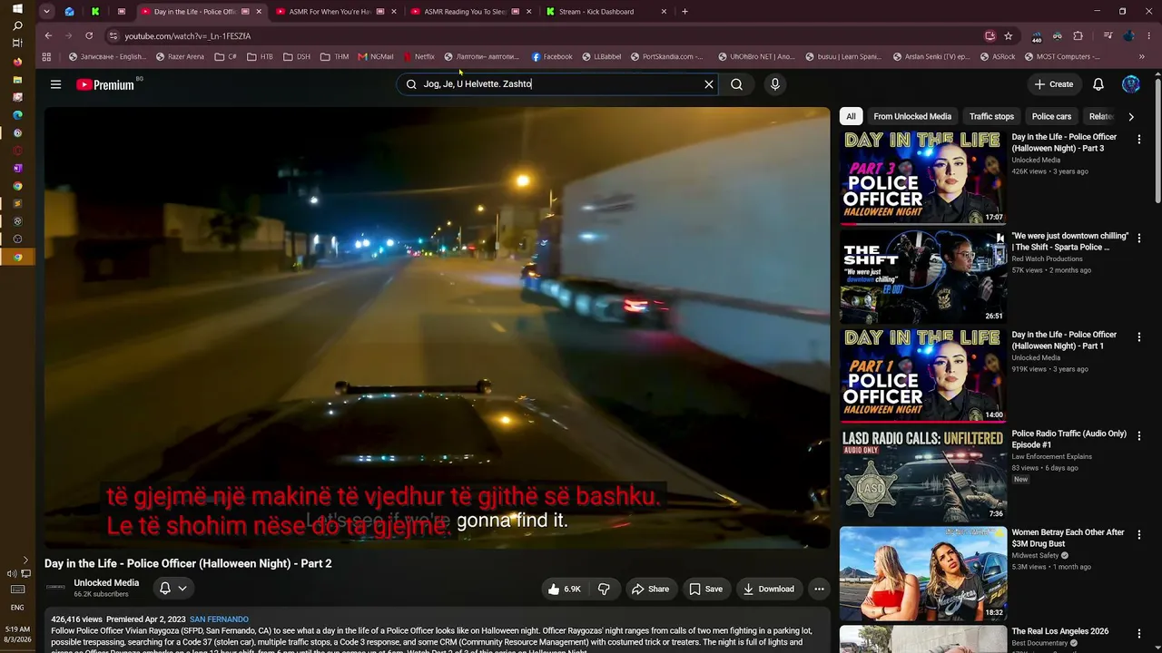Go to YouTube Premium home logo
This screenshot has width=1162, height=653.
click(x=105, y=84)
